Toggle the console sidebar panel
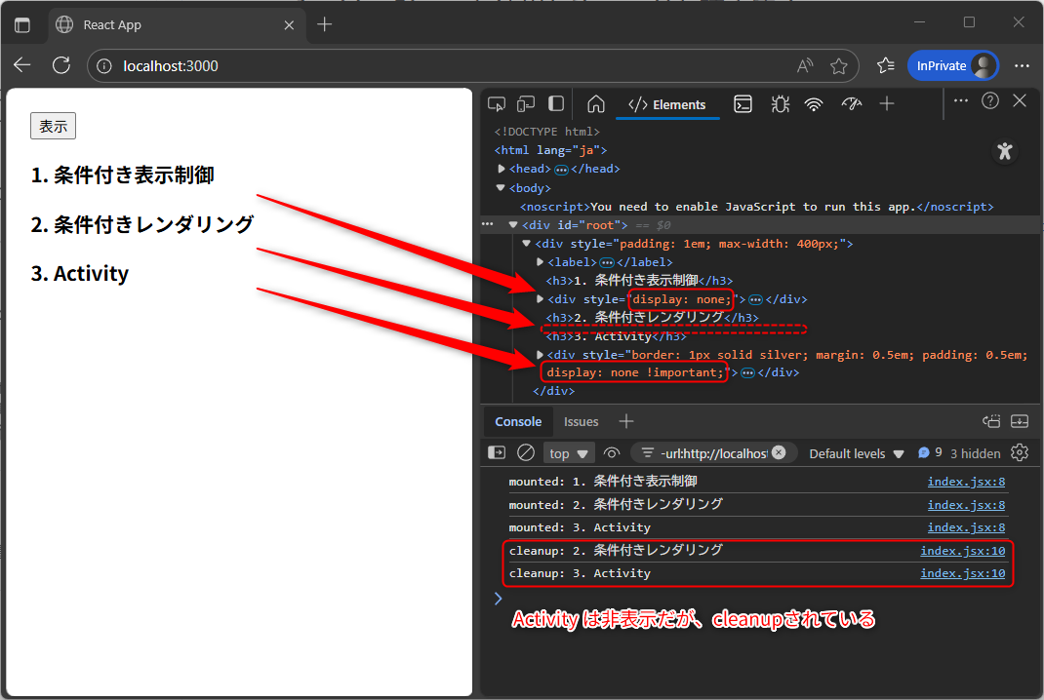Image resolution: width=1044 pixels, height=700 pixels. coord(497,452)
